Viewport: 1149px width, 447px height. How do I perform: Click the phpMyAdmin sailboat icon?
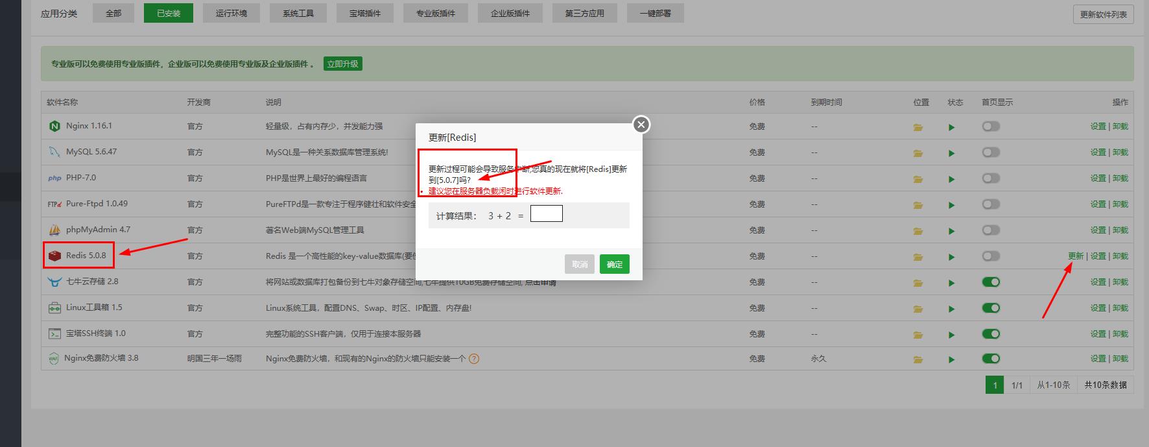click(x=54, y=230)
